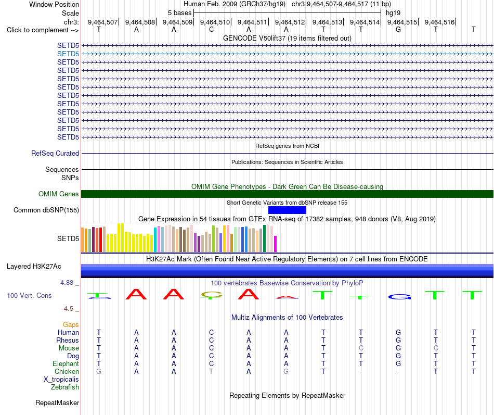The image size is (494, 415).
Task: Click the GENCODE V50lift37 track title
Action: (287, 38)
